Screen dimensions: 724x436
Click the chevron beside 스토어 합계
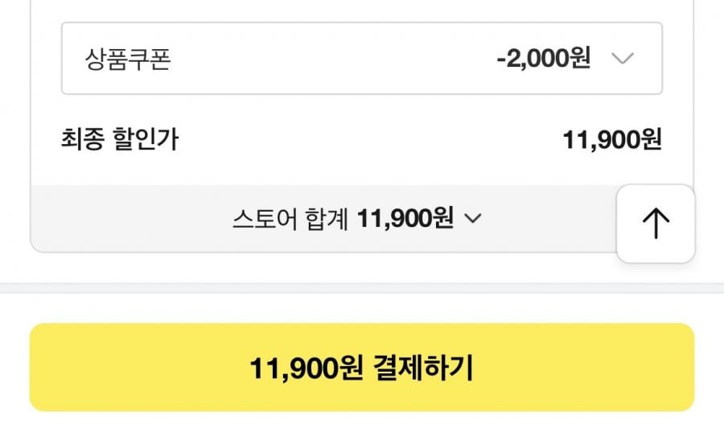473,218
